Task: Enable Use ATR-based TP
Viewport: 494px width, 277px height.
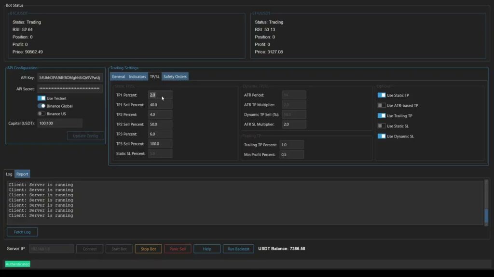Action: (381, 105)
